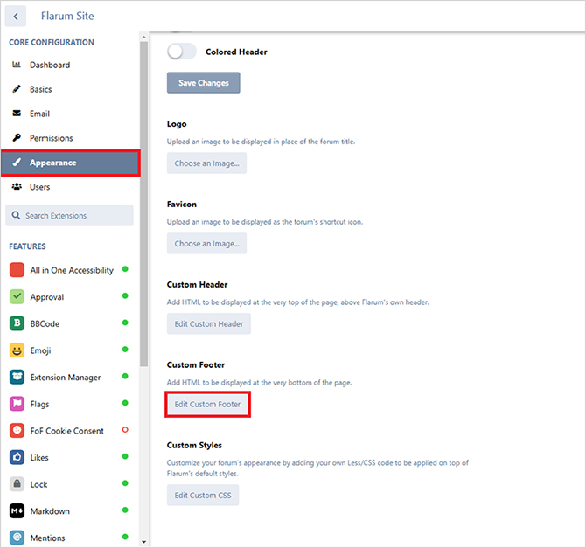Go back using the chevron arrow button

16,16
